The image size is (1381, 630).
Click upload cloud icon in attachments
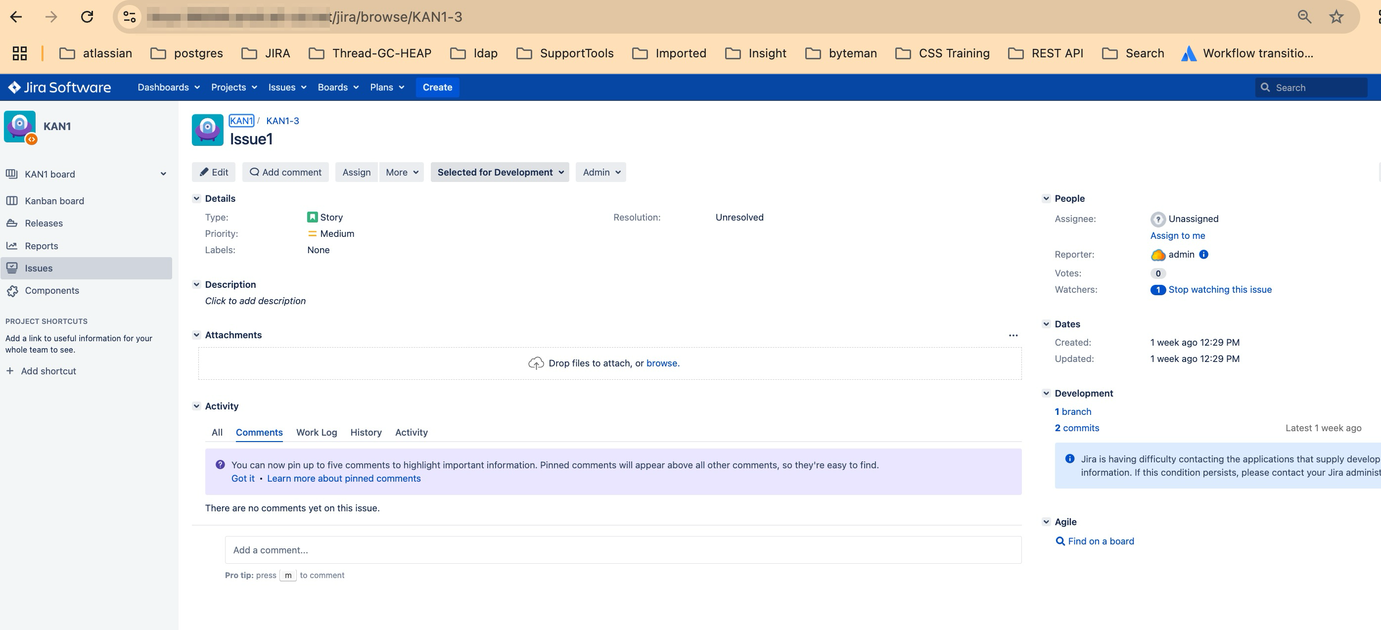536,363
